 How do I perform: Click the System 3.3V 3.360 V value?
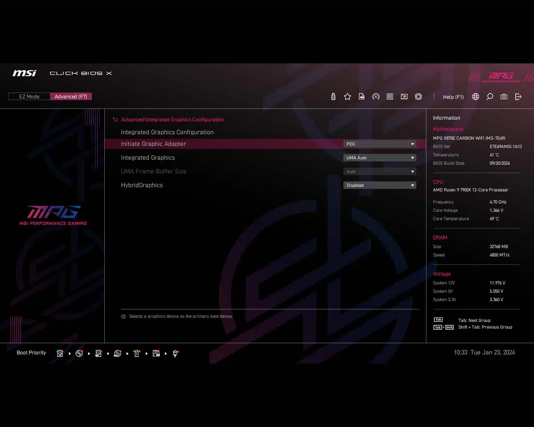point(496,299)
